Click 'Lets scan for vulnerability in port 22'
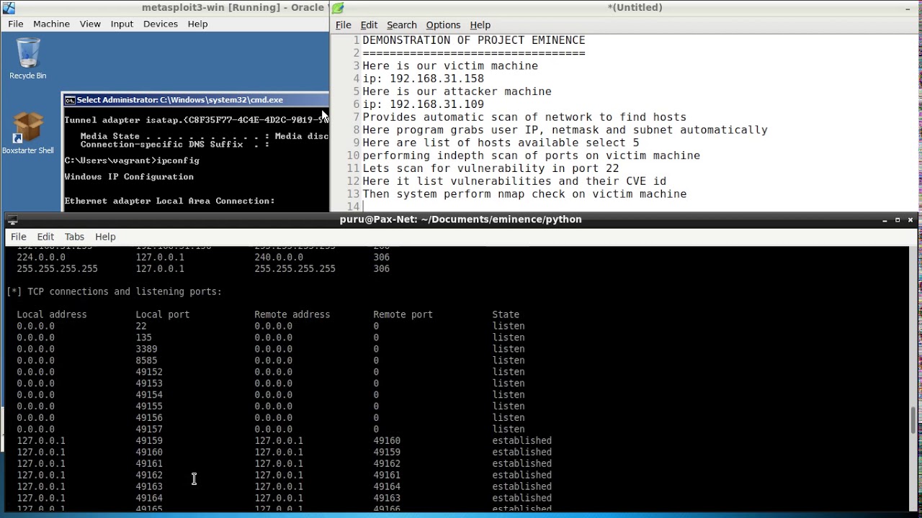Image resolution: width=922 pixels, height=518 pixels. tap(491, 168)
